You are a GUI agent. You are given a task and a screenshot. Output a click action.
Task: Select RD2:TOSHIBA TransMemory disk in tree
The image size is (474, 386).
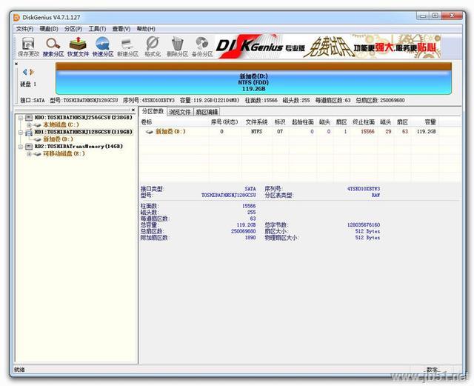pyautogui.click(x=79, y=147)
